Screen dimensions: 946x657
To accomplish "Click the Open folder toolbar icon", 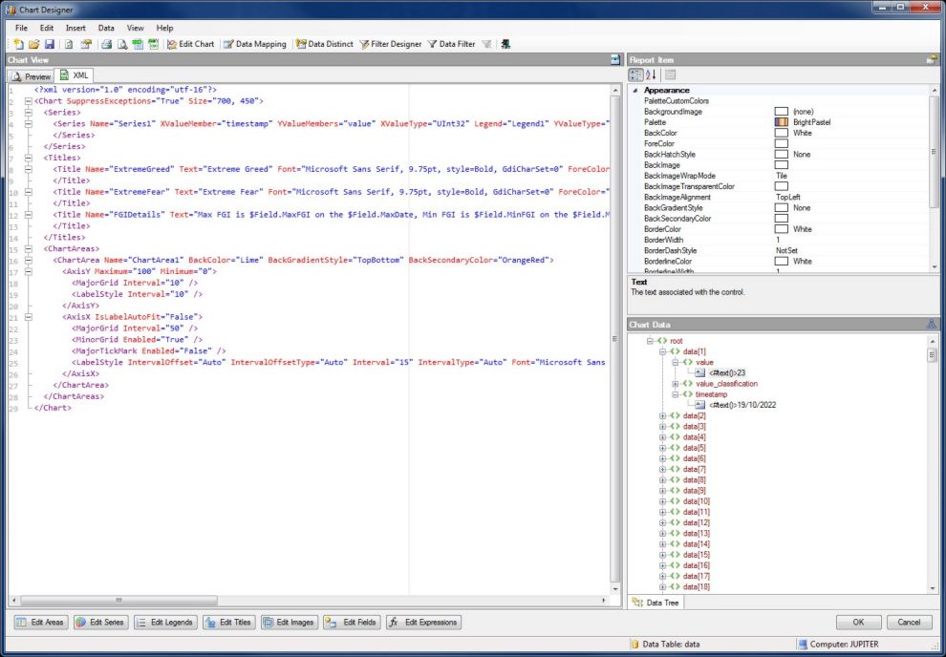I will tap(34, 44).
